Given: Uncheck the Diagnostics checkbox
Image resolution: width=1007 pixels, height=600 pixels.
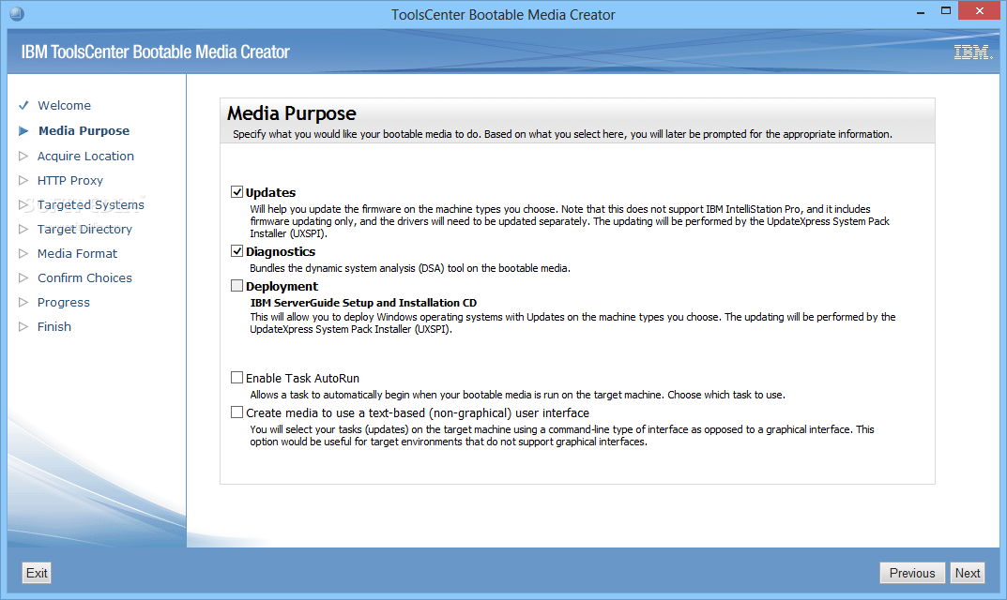Looking at the screenshot, I should [x=237, y=251].
